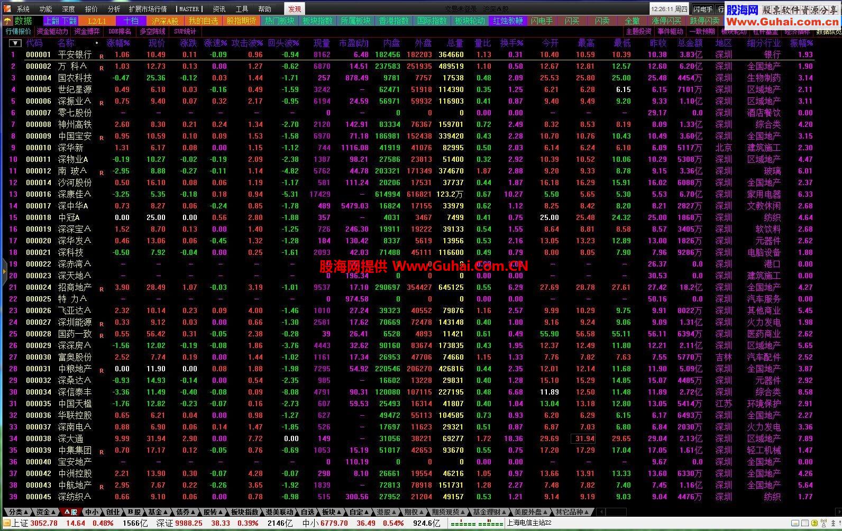Screen dimensions: 842x531
Task: Click the 涨停闪买 button
Action: [x=666, y=21]
